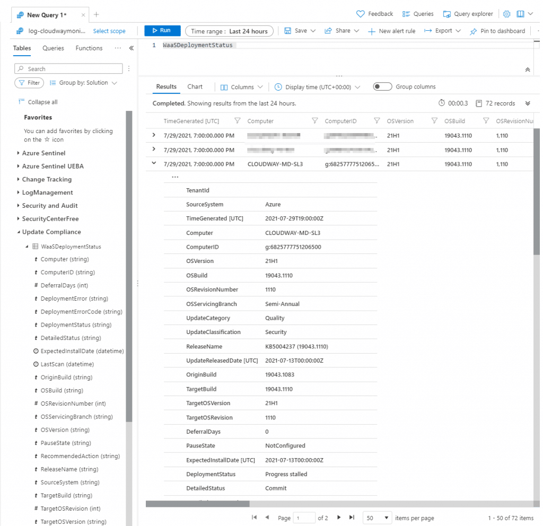Go to the first results page
Screen dimensions: 543x526
click(254, 517)
